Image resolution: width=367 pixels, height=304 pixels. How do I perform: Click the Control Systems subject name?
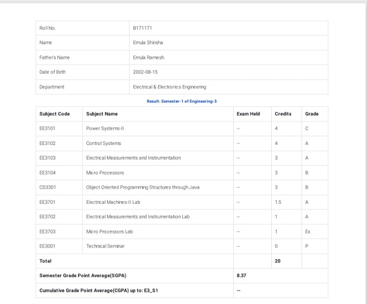click(103, 143)
